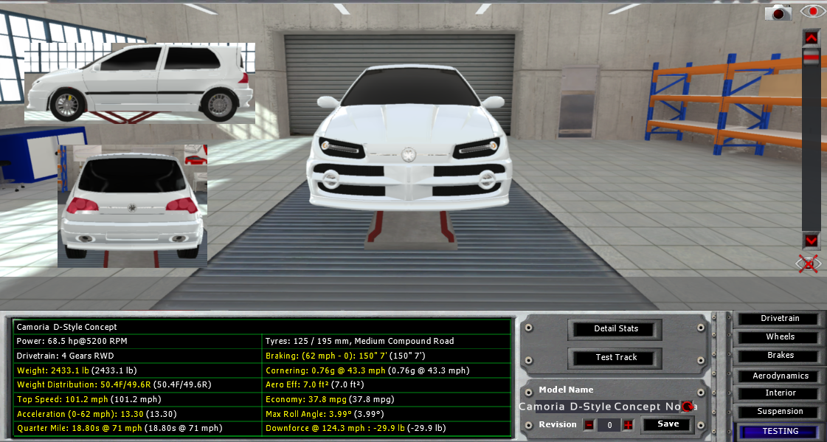Viewport: 827px width, 442px height.
Task: Increase revision with plus button
Action: point(628,424)
